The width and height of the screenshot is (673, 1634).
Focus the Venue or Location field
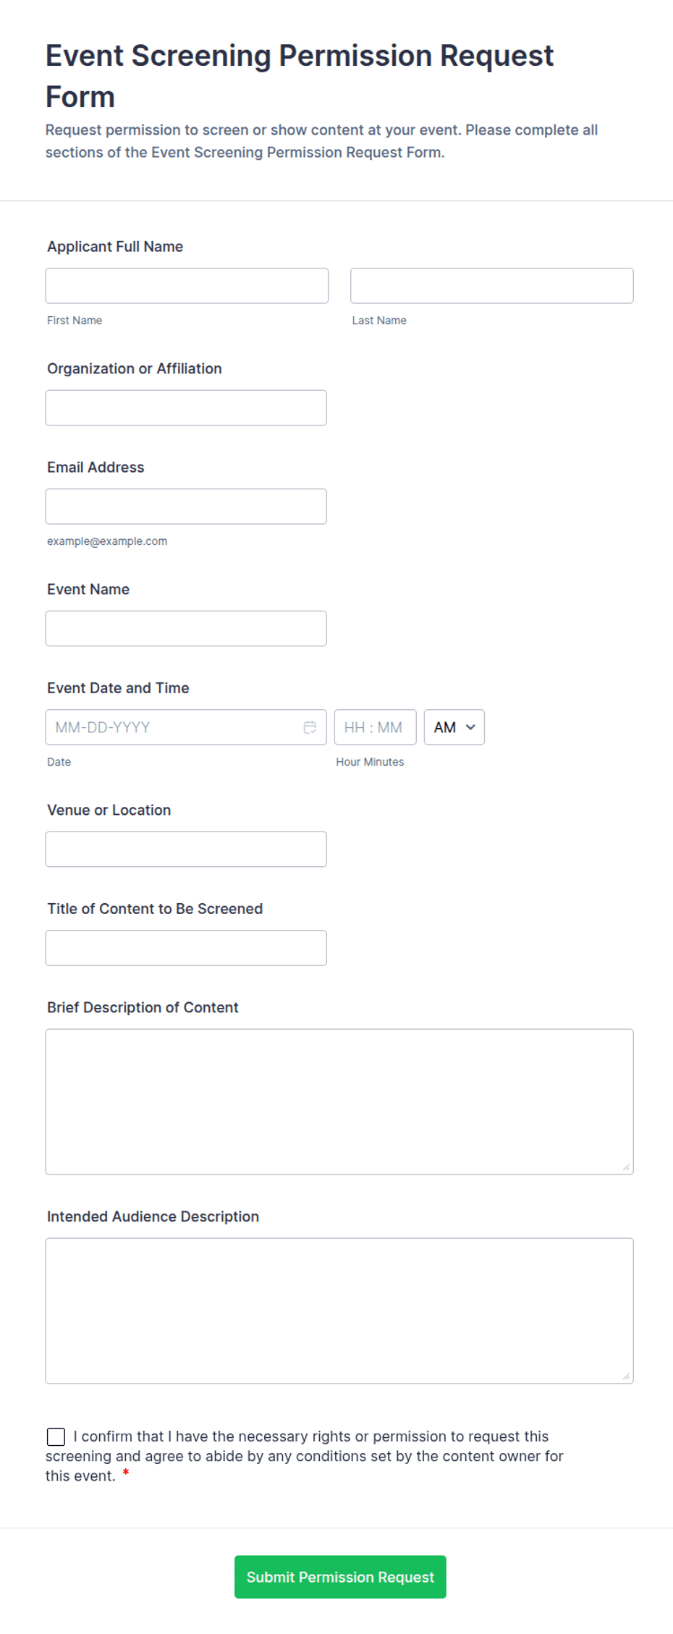point(186,849)
